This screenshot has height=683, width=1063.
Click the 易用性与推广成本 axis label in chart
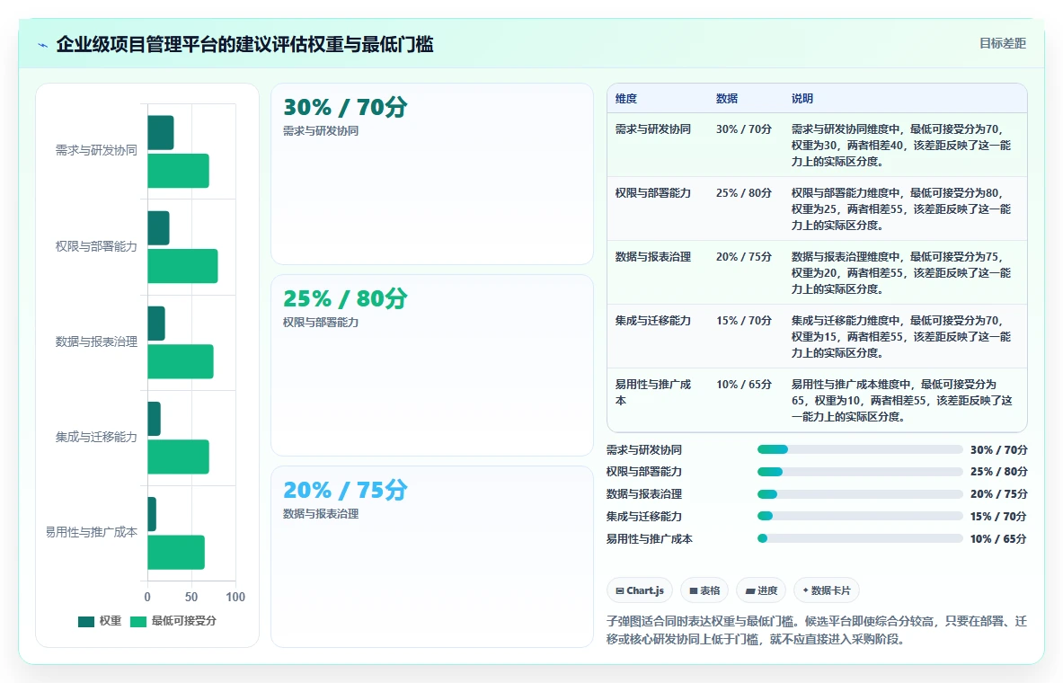[92, 532]
